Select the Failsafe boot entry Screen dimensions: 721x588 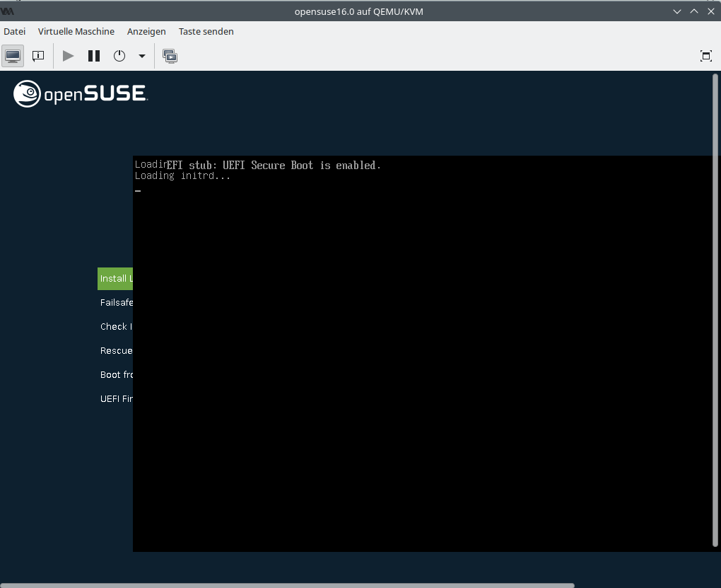(x=117, y=303)
